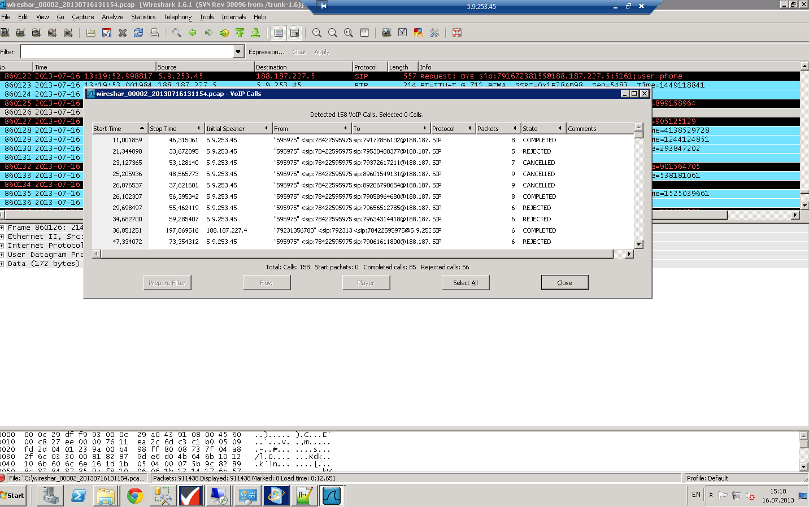Image resolution: width=809 pixels, height=507 pixels.
Task: Click the Find packet magnifier icon
Action: pos(177,33)
